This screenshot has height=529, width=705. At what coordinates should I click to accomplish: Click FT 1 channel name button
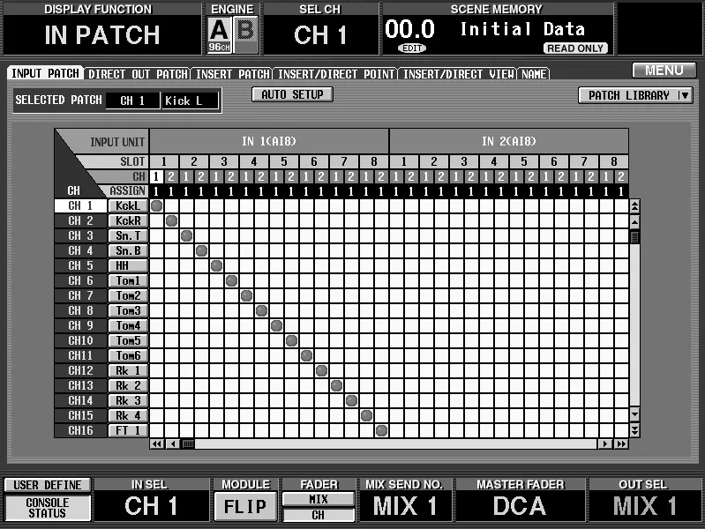128,430
